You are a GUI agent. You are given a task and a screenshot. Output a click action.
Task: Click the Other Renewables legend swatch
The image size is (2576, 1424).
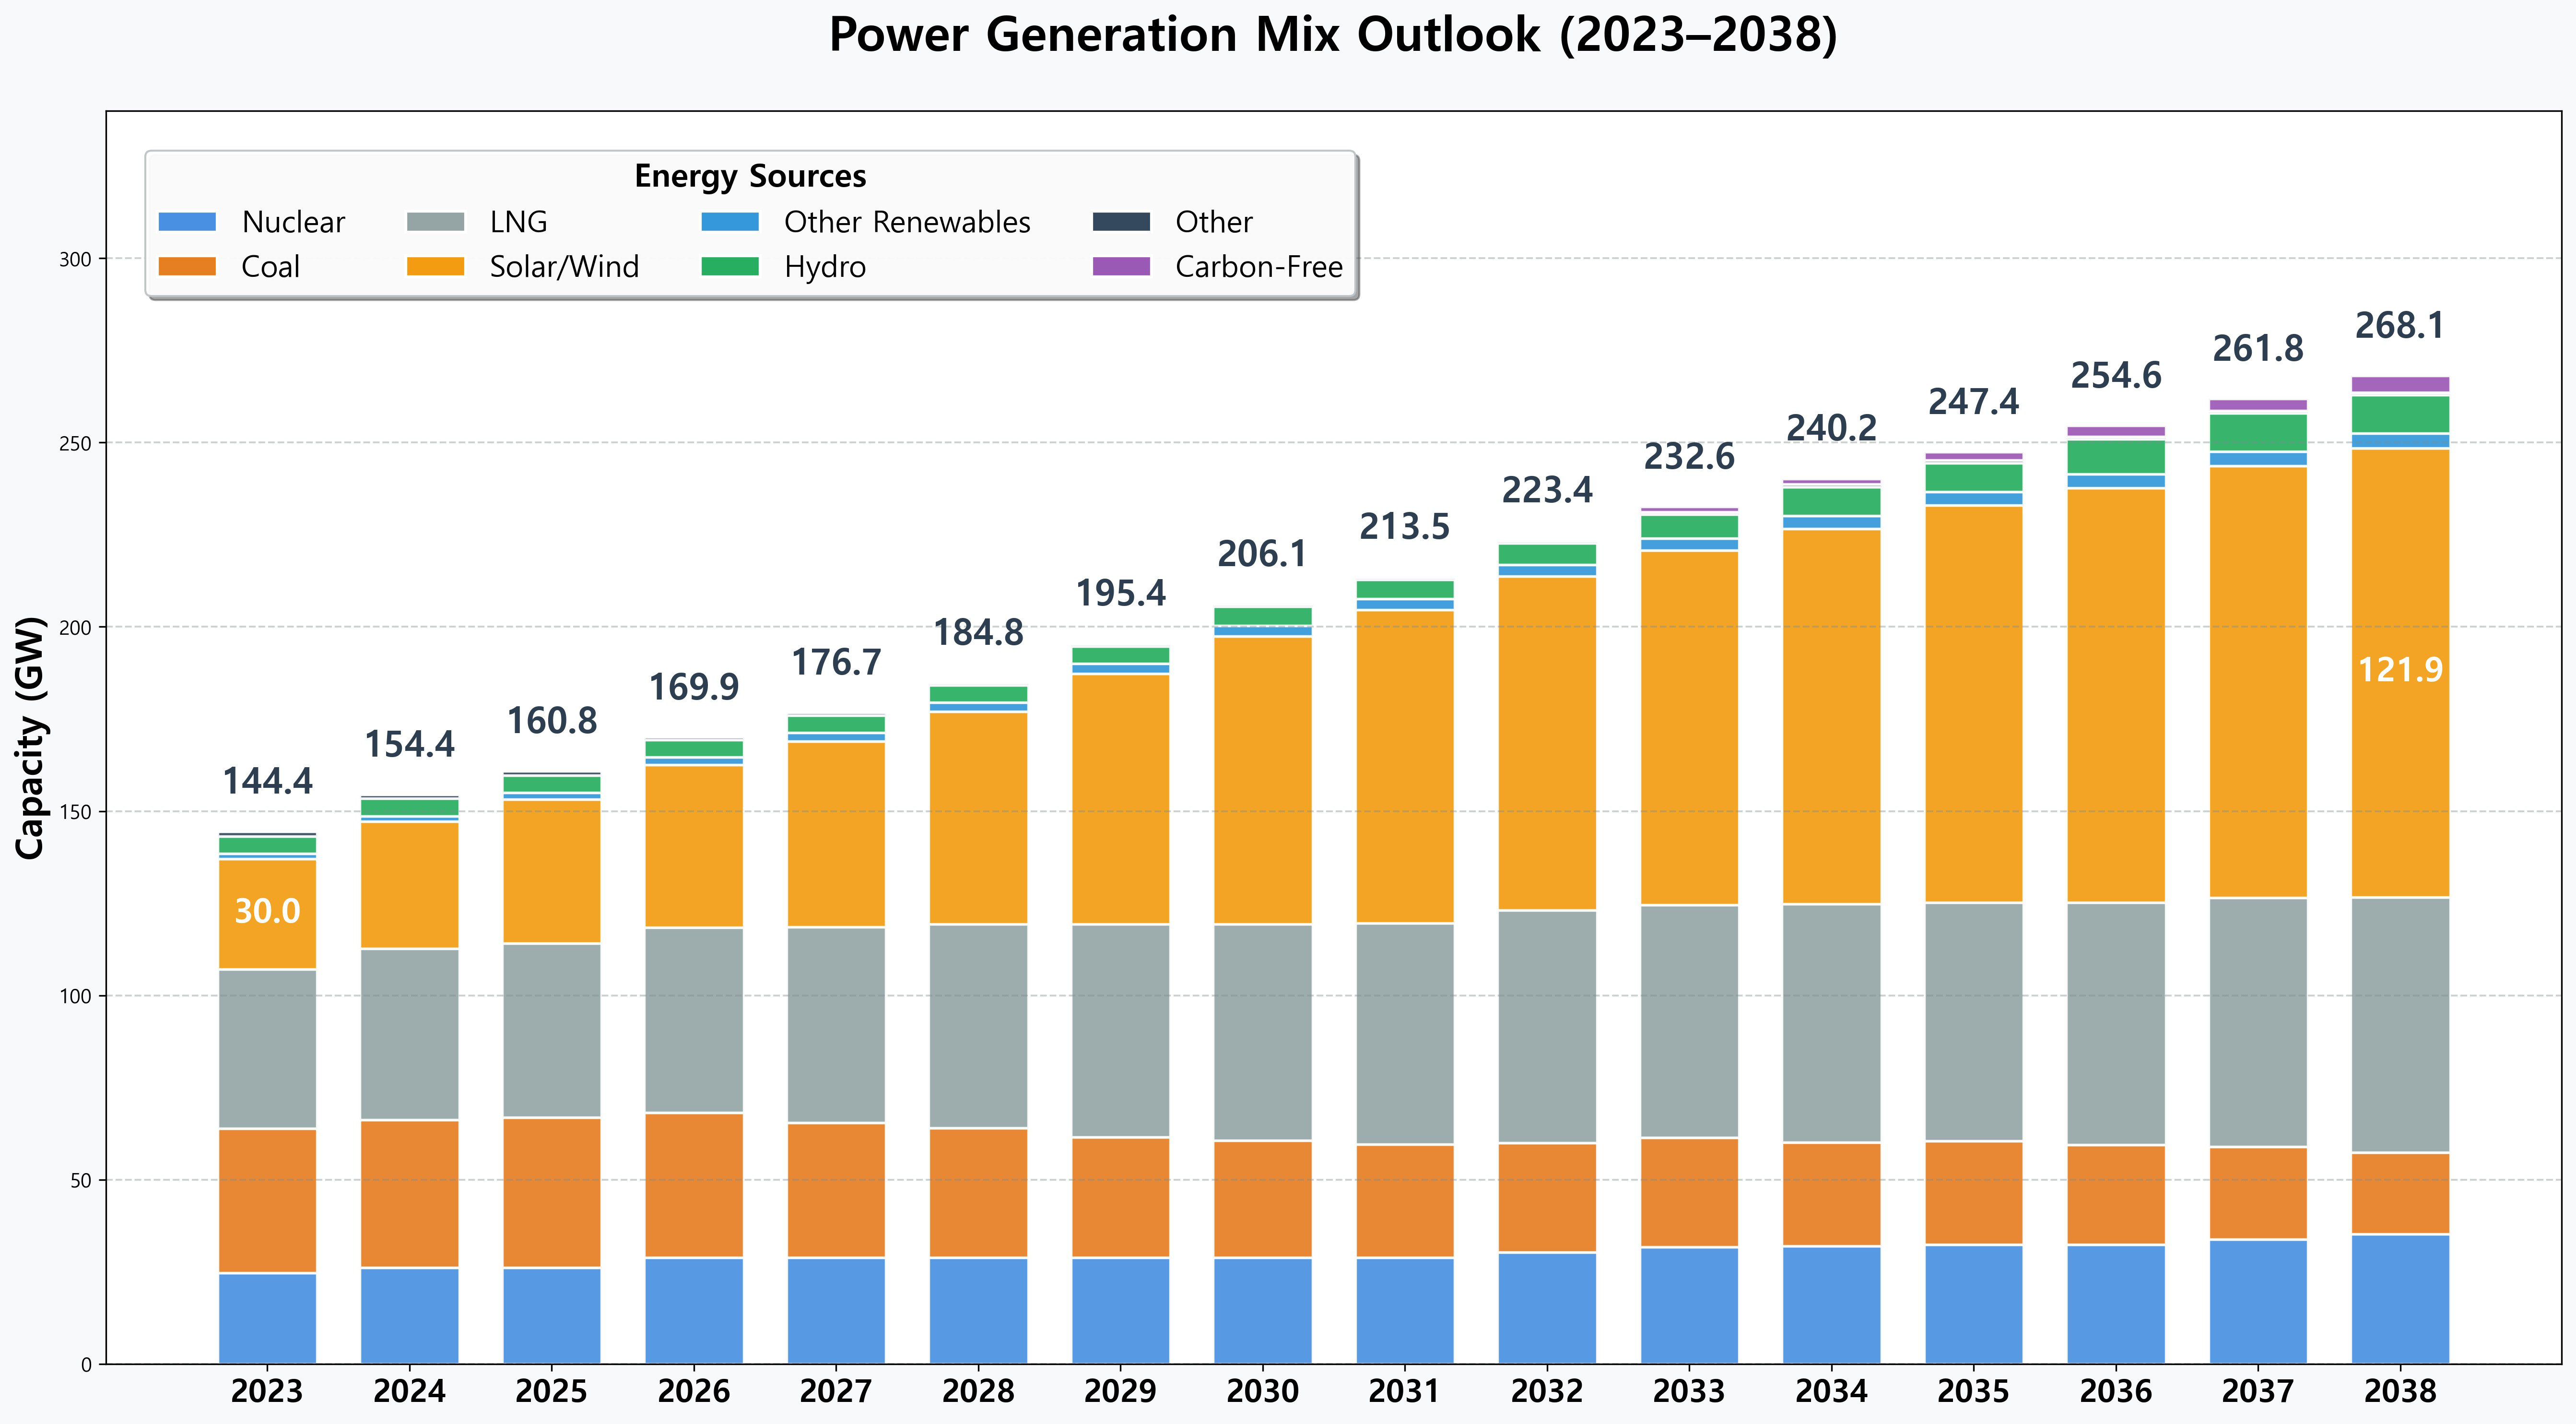point(730,221)
